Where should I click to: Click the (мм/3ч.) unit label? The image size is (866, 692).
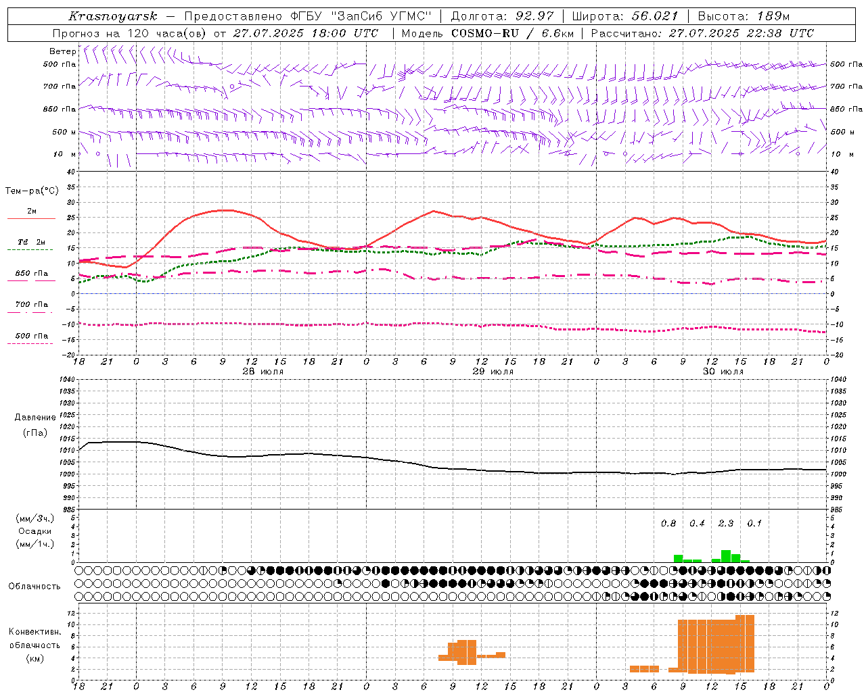click(35, 518)
